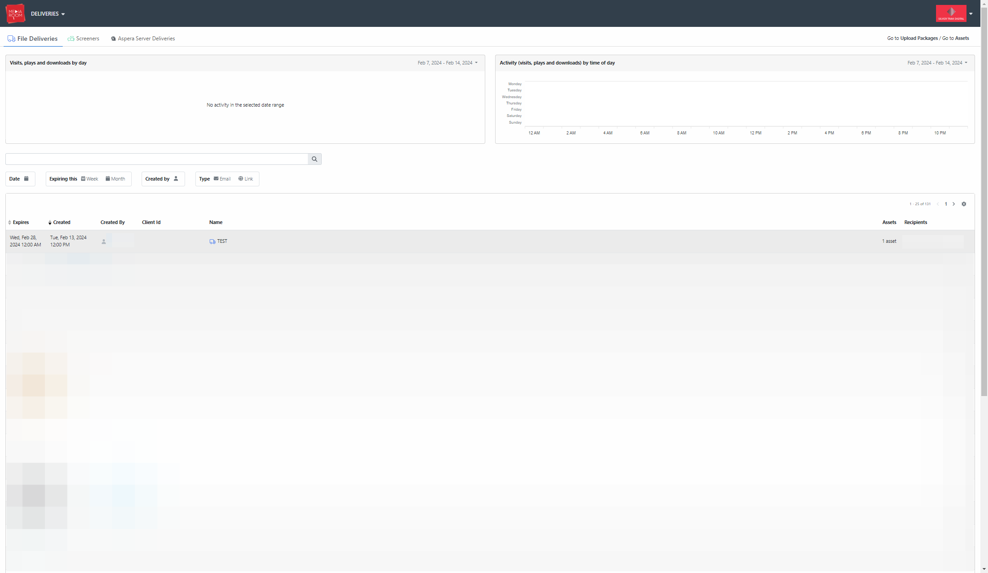This screenshot has height=573, width=988.
Task: Filter deliveries by Email type
Action: [x=222, y=179]
